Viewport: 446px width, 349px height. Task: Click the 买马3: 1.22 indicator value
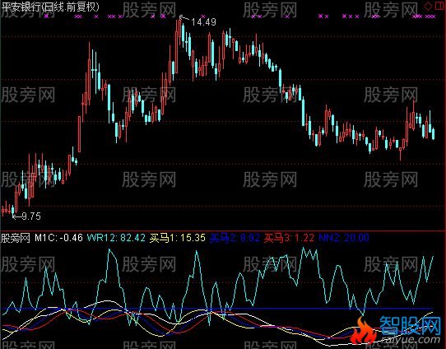pyautogui.click(x=289, y=238)
